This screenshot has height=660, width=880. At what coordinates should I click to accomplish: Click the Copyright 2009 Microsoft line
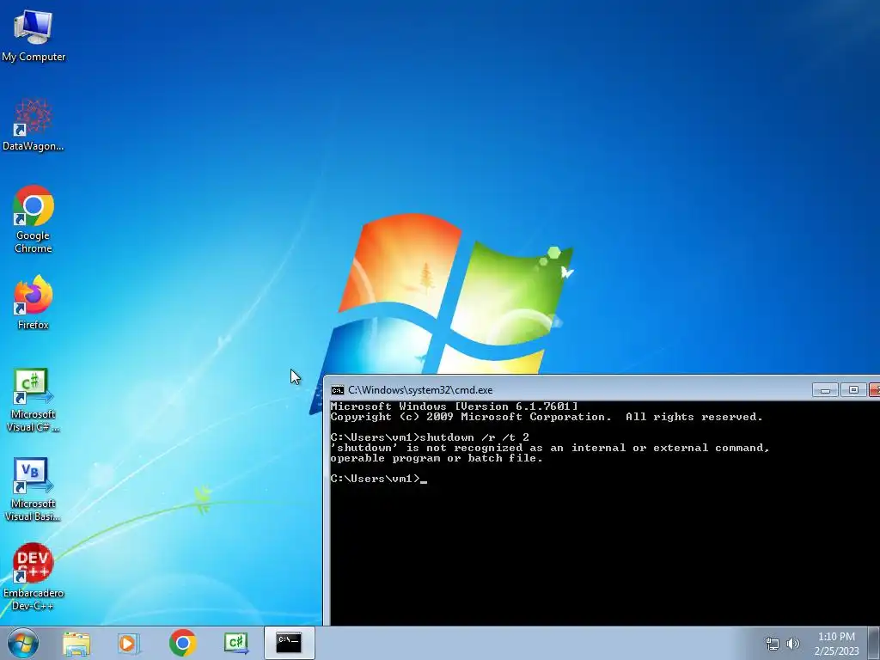pos(547,417)
